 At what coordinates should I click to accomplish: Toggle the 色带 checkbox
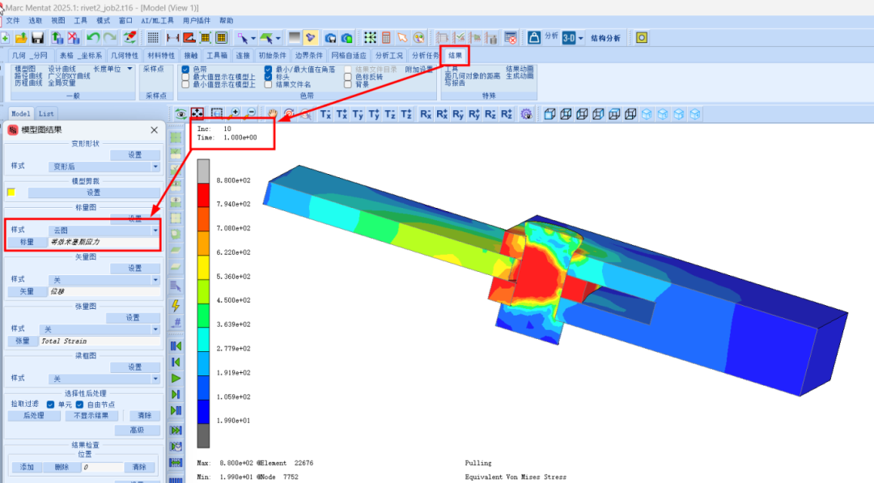185,70
